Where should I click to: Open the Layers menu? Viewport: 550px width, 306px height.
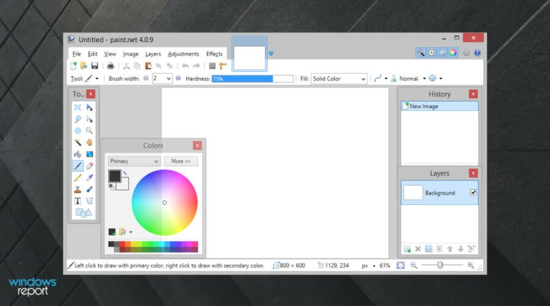coord(153,54)
